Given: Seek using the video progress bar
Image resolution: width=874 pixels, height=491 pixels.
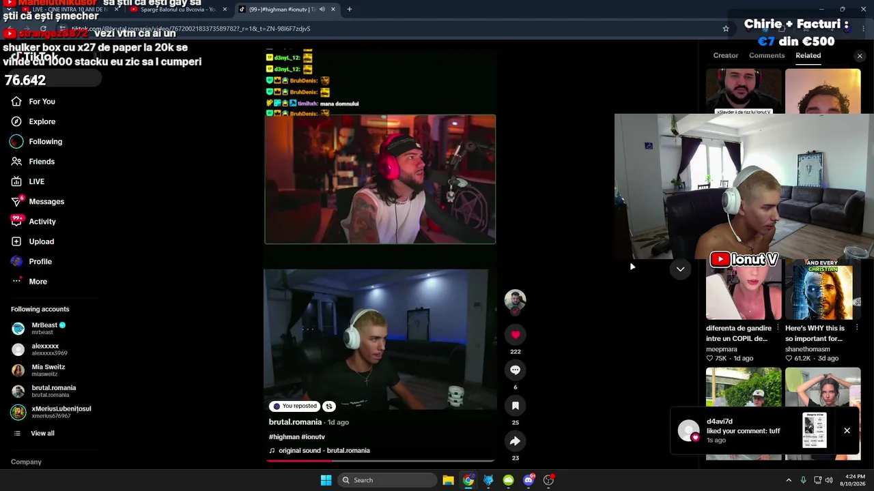Looking at the screenshot, I should pyautogui.click(x=380, y=460).
